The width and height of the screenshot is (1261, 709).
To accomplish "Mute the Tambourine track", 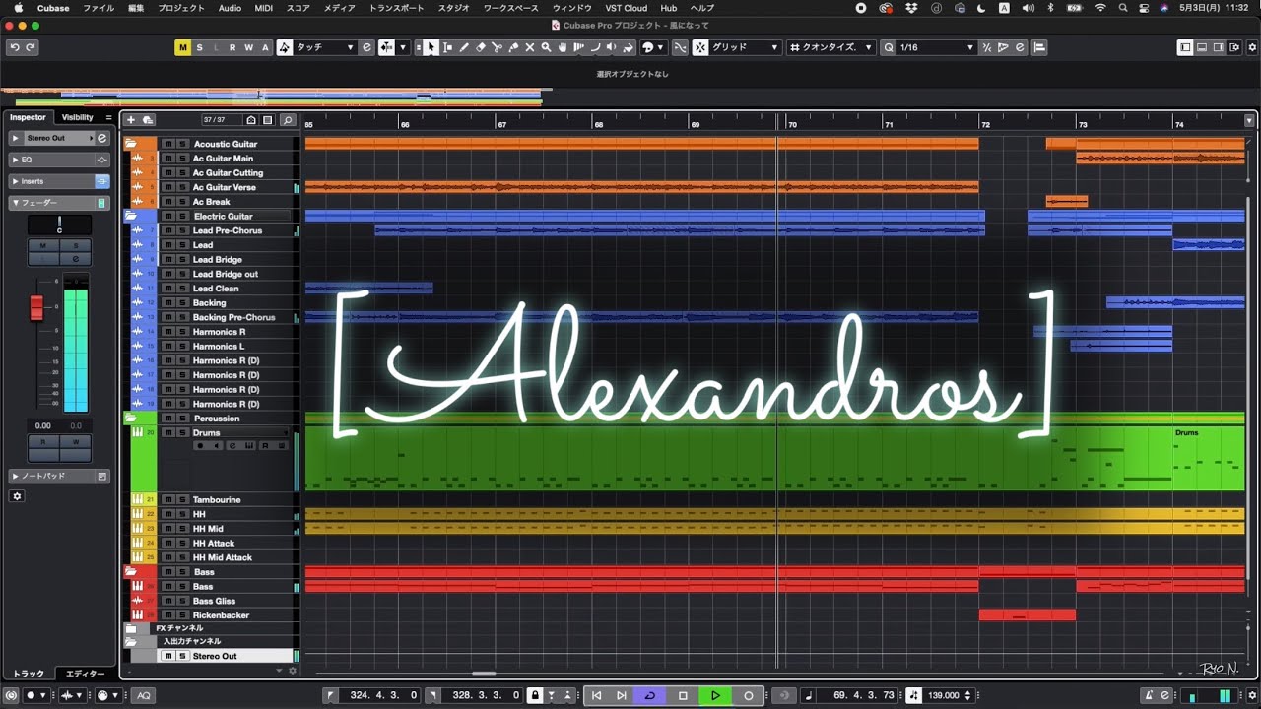I will pyautogui.click(x=168, y=500).
